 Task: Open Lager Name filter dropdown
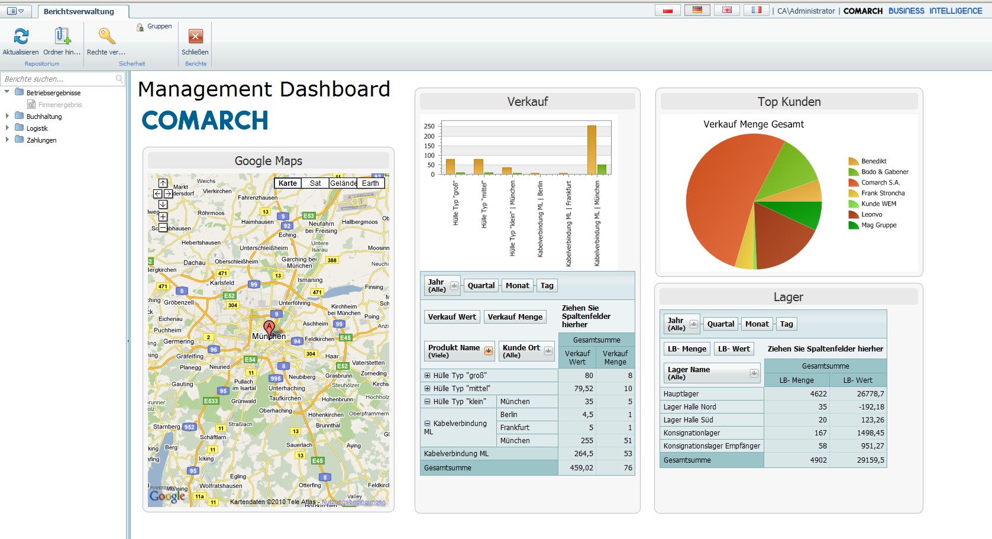754,373
